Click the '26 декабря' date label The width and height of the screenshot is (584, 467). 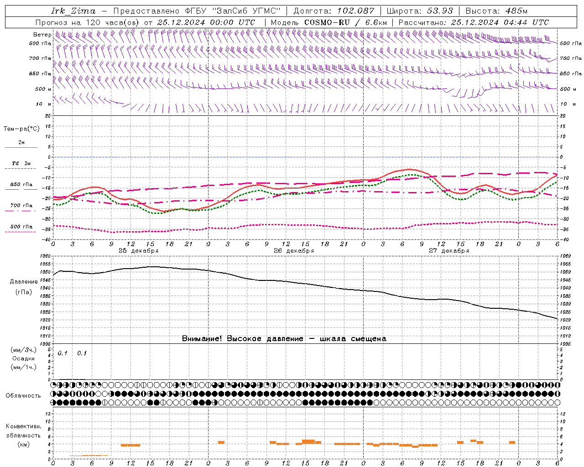pos(294,251)
